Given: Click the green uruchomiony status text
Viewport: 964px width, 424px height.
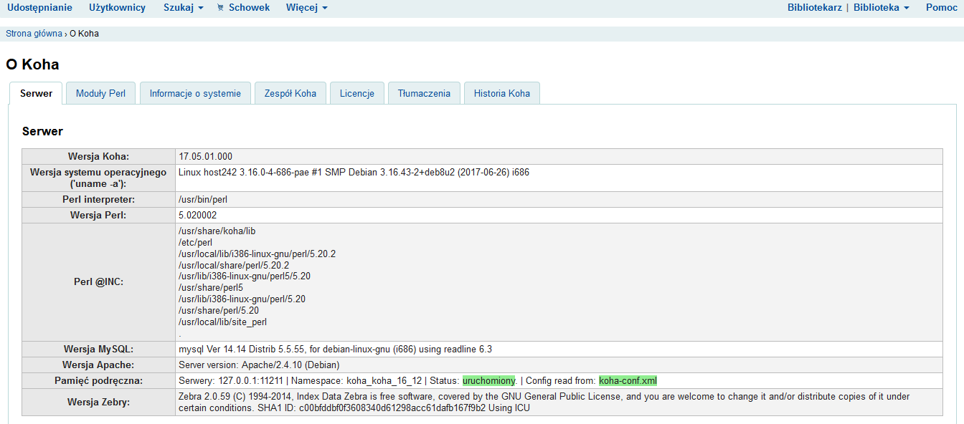Looking at the screenshot, I should pos(488,380).
